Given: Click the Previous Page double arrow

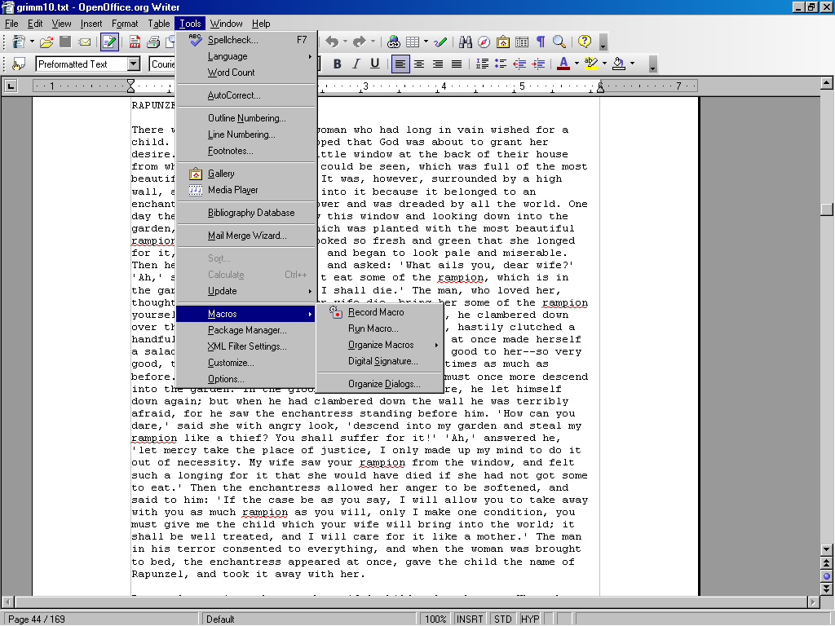Looking at the screenshot, I should 827,563.
